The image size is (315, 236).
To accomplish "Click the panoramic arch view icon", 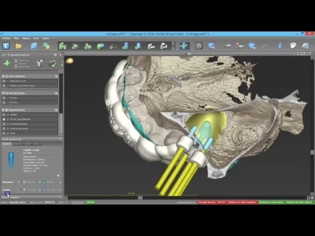I will 199,46.
